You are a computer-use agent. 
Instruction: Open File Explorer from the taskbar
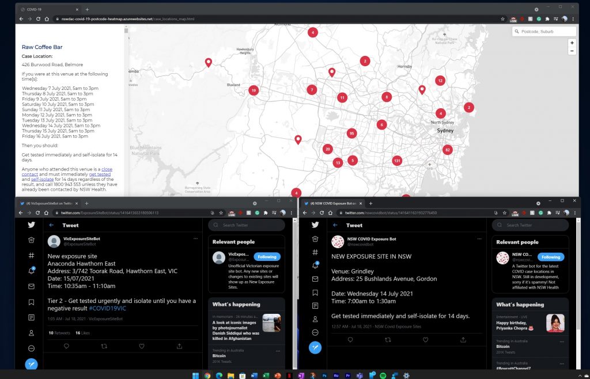click(230, 375)
